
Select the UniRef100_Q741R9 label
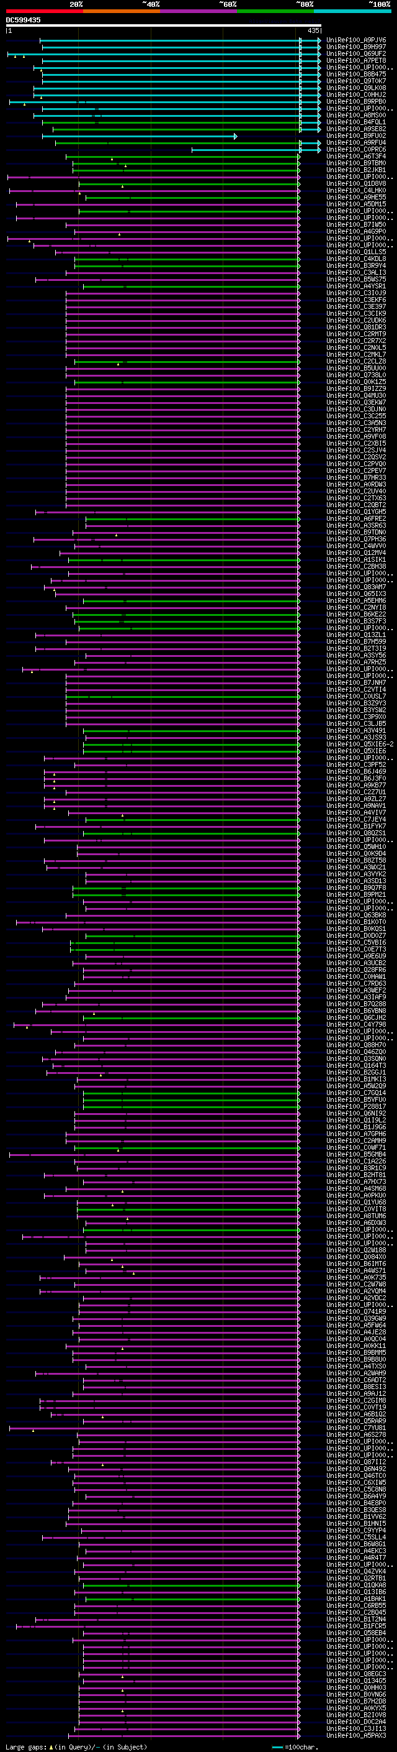click(x=355, y=1312)
